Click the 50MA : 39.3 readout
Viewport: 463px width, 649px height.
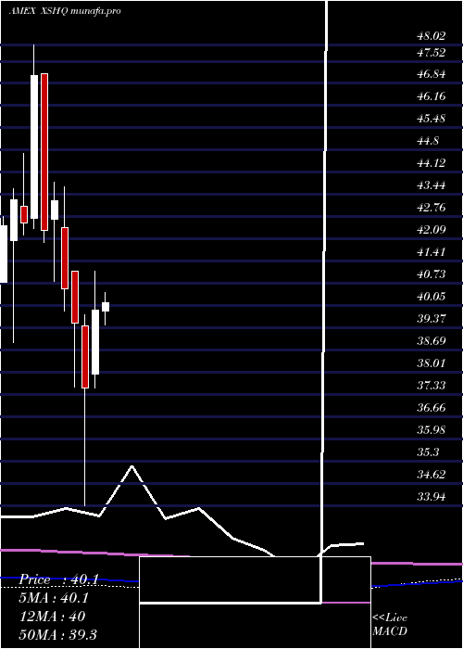[x=57, y=634]
